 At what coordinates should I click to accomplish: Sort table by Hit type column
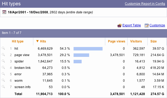click(18, 41)
